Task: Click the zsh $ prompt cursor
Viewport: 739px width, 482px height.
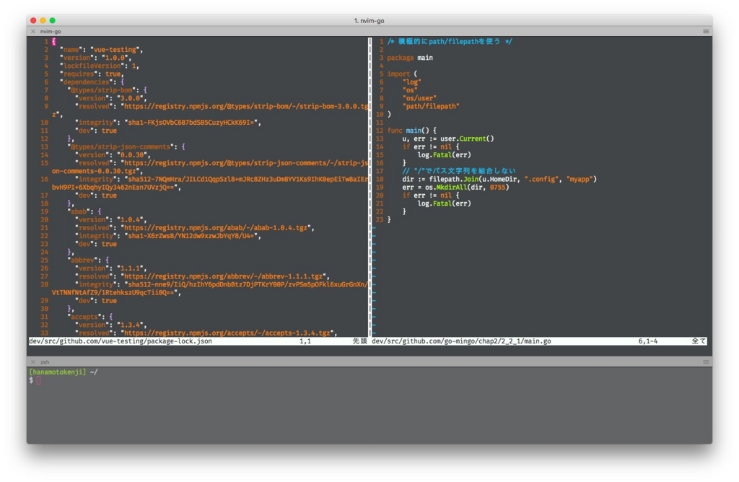Action: pyautogui.click(x=39, y=380)
